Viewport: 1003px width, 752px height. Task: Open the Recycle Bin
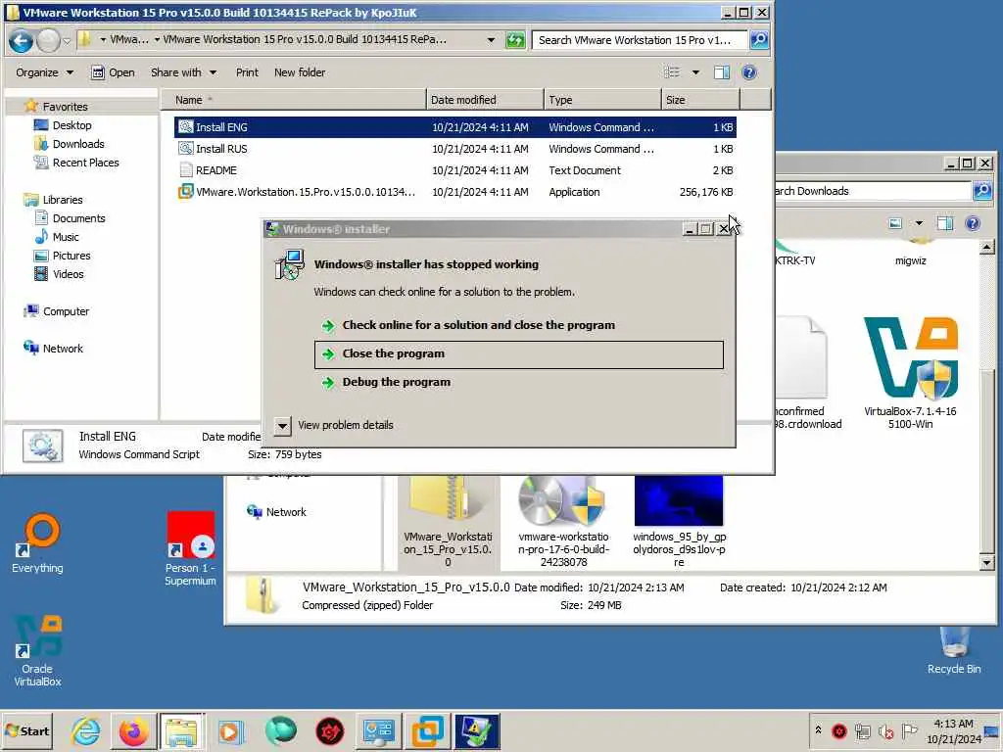click(954, 650)
